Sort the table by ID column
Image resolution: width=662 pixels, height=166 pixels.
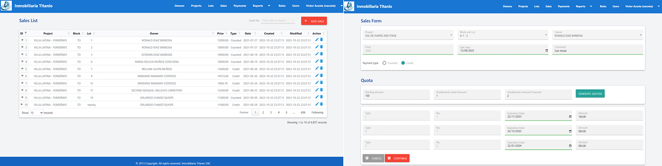pyautogui.click(x=23, y=33)
